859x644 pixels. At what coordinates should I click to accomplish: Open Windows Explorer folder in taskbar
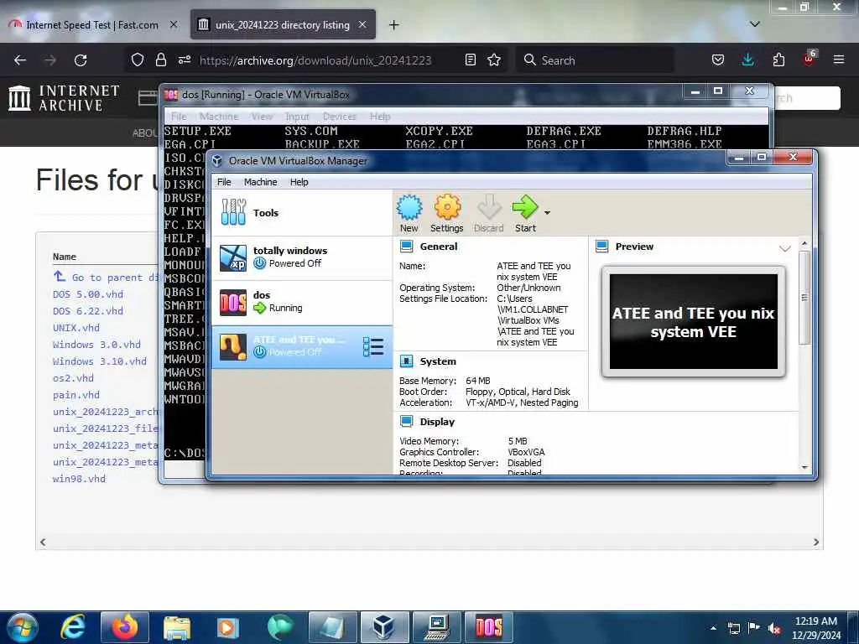(x=176, y=627)
